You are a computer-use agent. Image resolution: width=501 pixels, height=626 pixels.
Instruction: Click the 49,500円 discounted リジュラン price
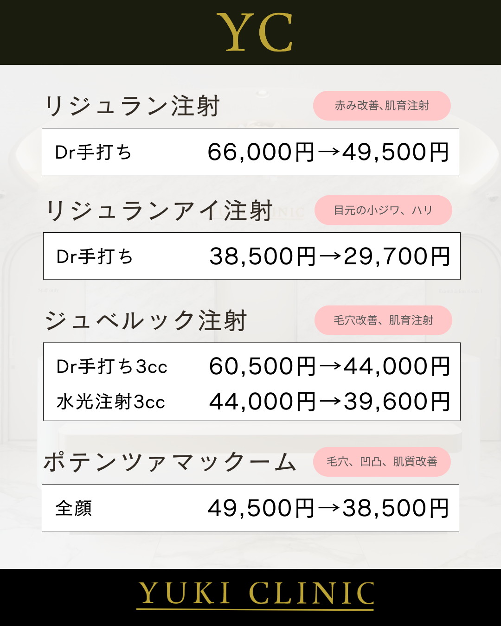pos(396,152)
